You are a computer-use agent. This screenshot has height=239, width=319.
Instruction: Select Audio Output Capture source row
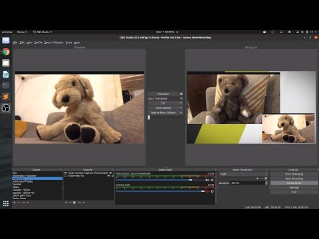[88, 173]
